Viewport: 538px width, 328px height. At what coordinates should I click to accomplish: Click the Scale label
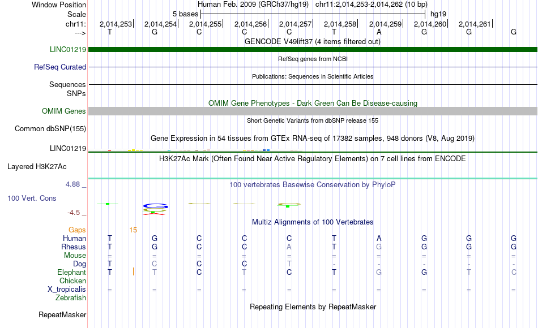[x=76, y=14]
